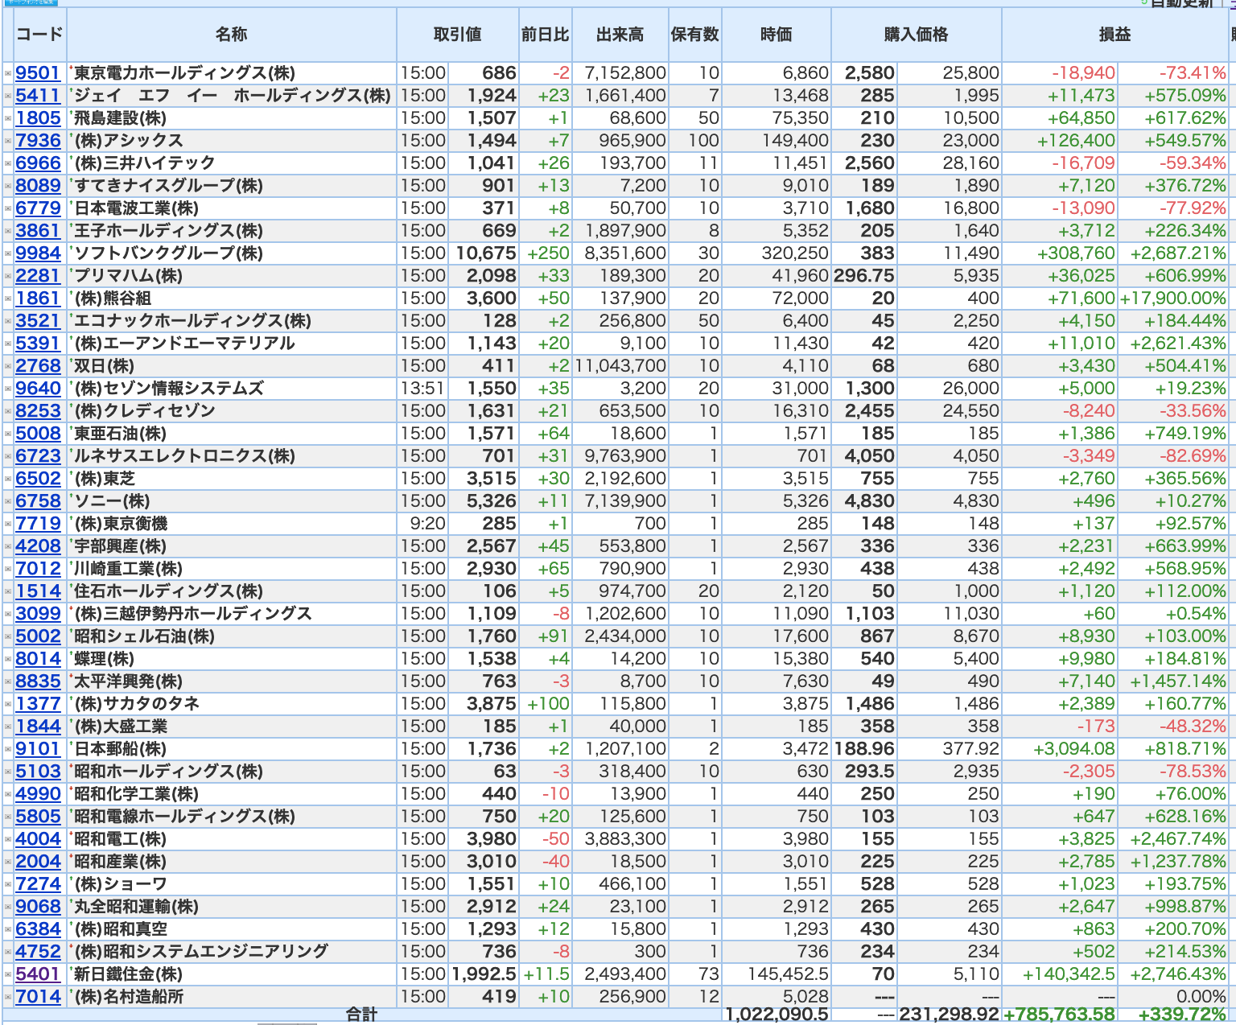Click the small x icon beside code 2281

coord(8,276)
